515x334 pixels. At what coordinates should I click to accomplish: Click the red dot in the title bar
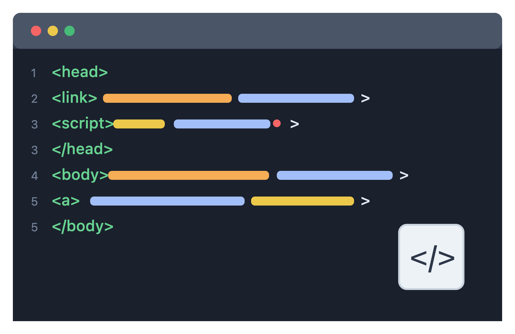pyautogui.click(x=36, y=31)
